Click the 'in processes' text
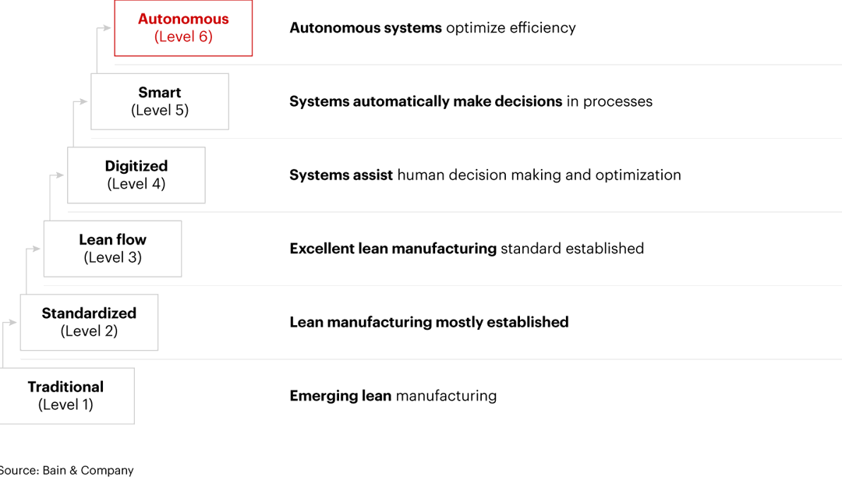The width and height of the screenshot is (842, 477). tap(610, 101)
